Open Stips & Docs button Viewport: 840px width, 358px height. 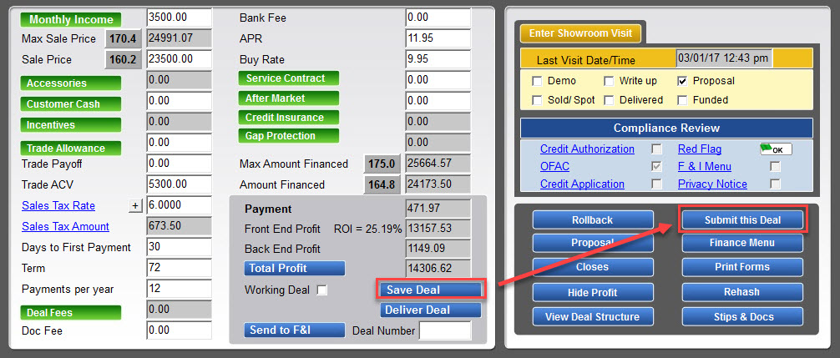click(742, 317)
